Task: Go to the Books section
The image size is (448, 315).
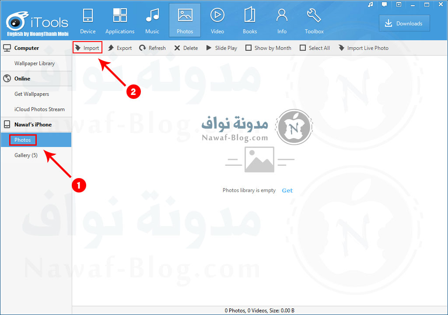Action: pyautogui.click(x=250, y=21)
